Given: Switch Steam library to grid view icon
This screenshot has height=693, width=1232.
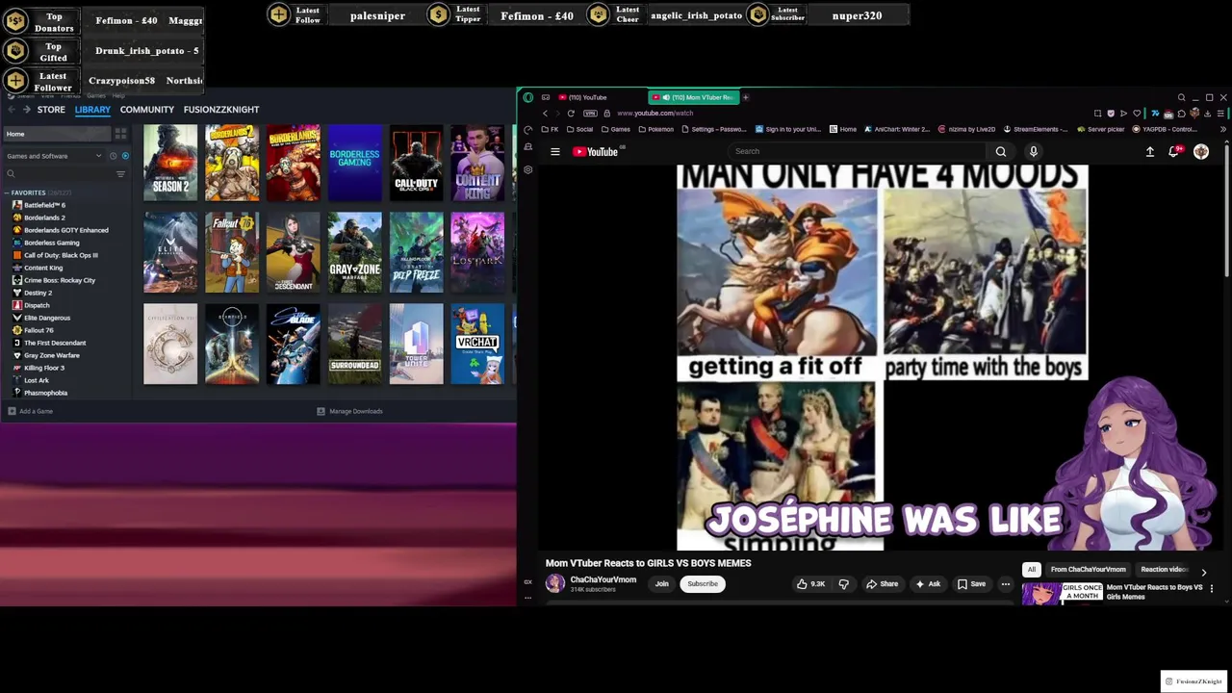Looking at the screenshot, I should (x=120, y=134).
